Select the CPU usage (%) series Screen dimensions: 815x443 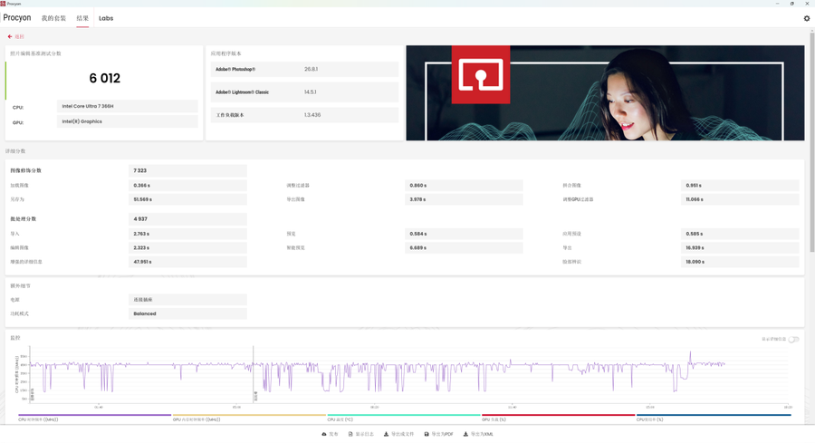coord(714,418)
